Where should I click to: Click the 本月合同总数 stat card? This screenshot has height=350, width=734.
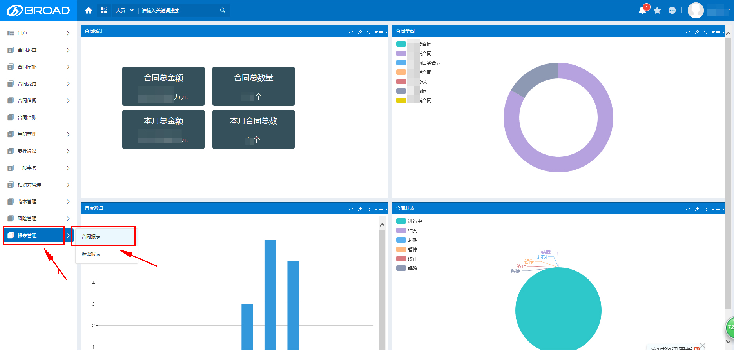(x=254, y=129)
